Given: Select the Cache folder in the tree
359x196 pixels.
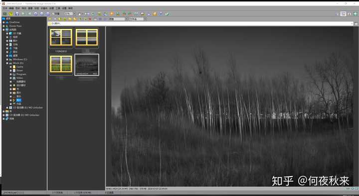Looking at the screenshot, I should click(19, 67).
